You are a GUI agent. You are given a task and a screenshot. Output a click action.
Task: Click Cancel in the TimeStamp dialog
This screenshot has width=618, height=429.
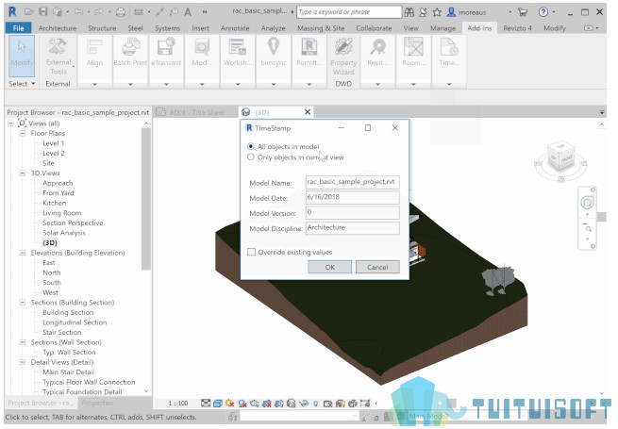(x=377, y=267)
